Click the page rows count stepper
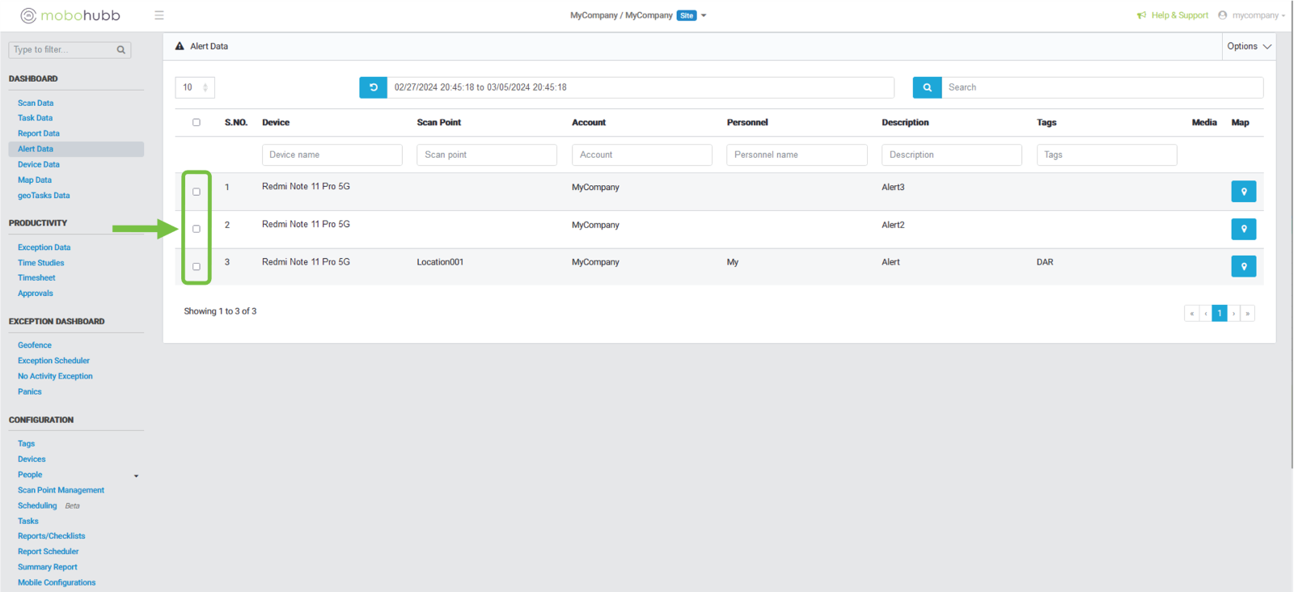The width and height of the screenshot is (1294, 592). 205,87
